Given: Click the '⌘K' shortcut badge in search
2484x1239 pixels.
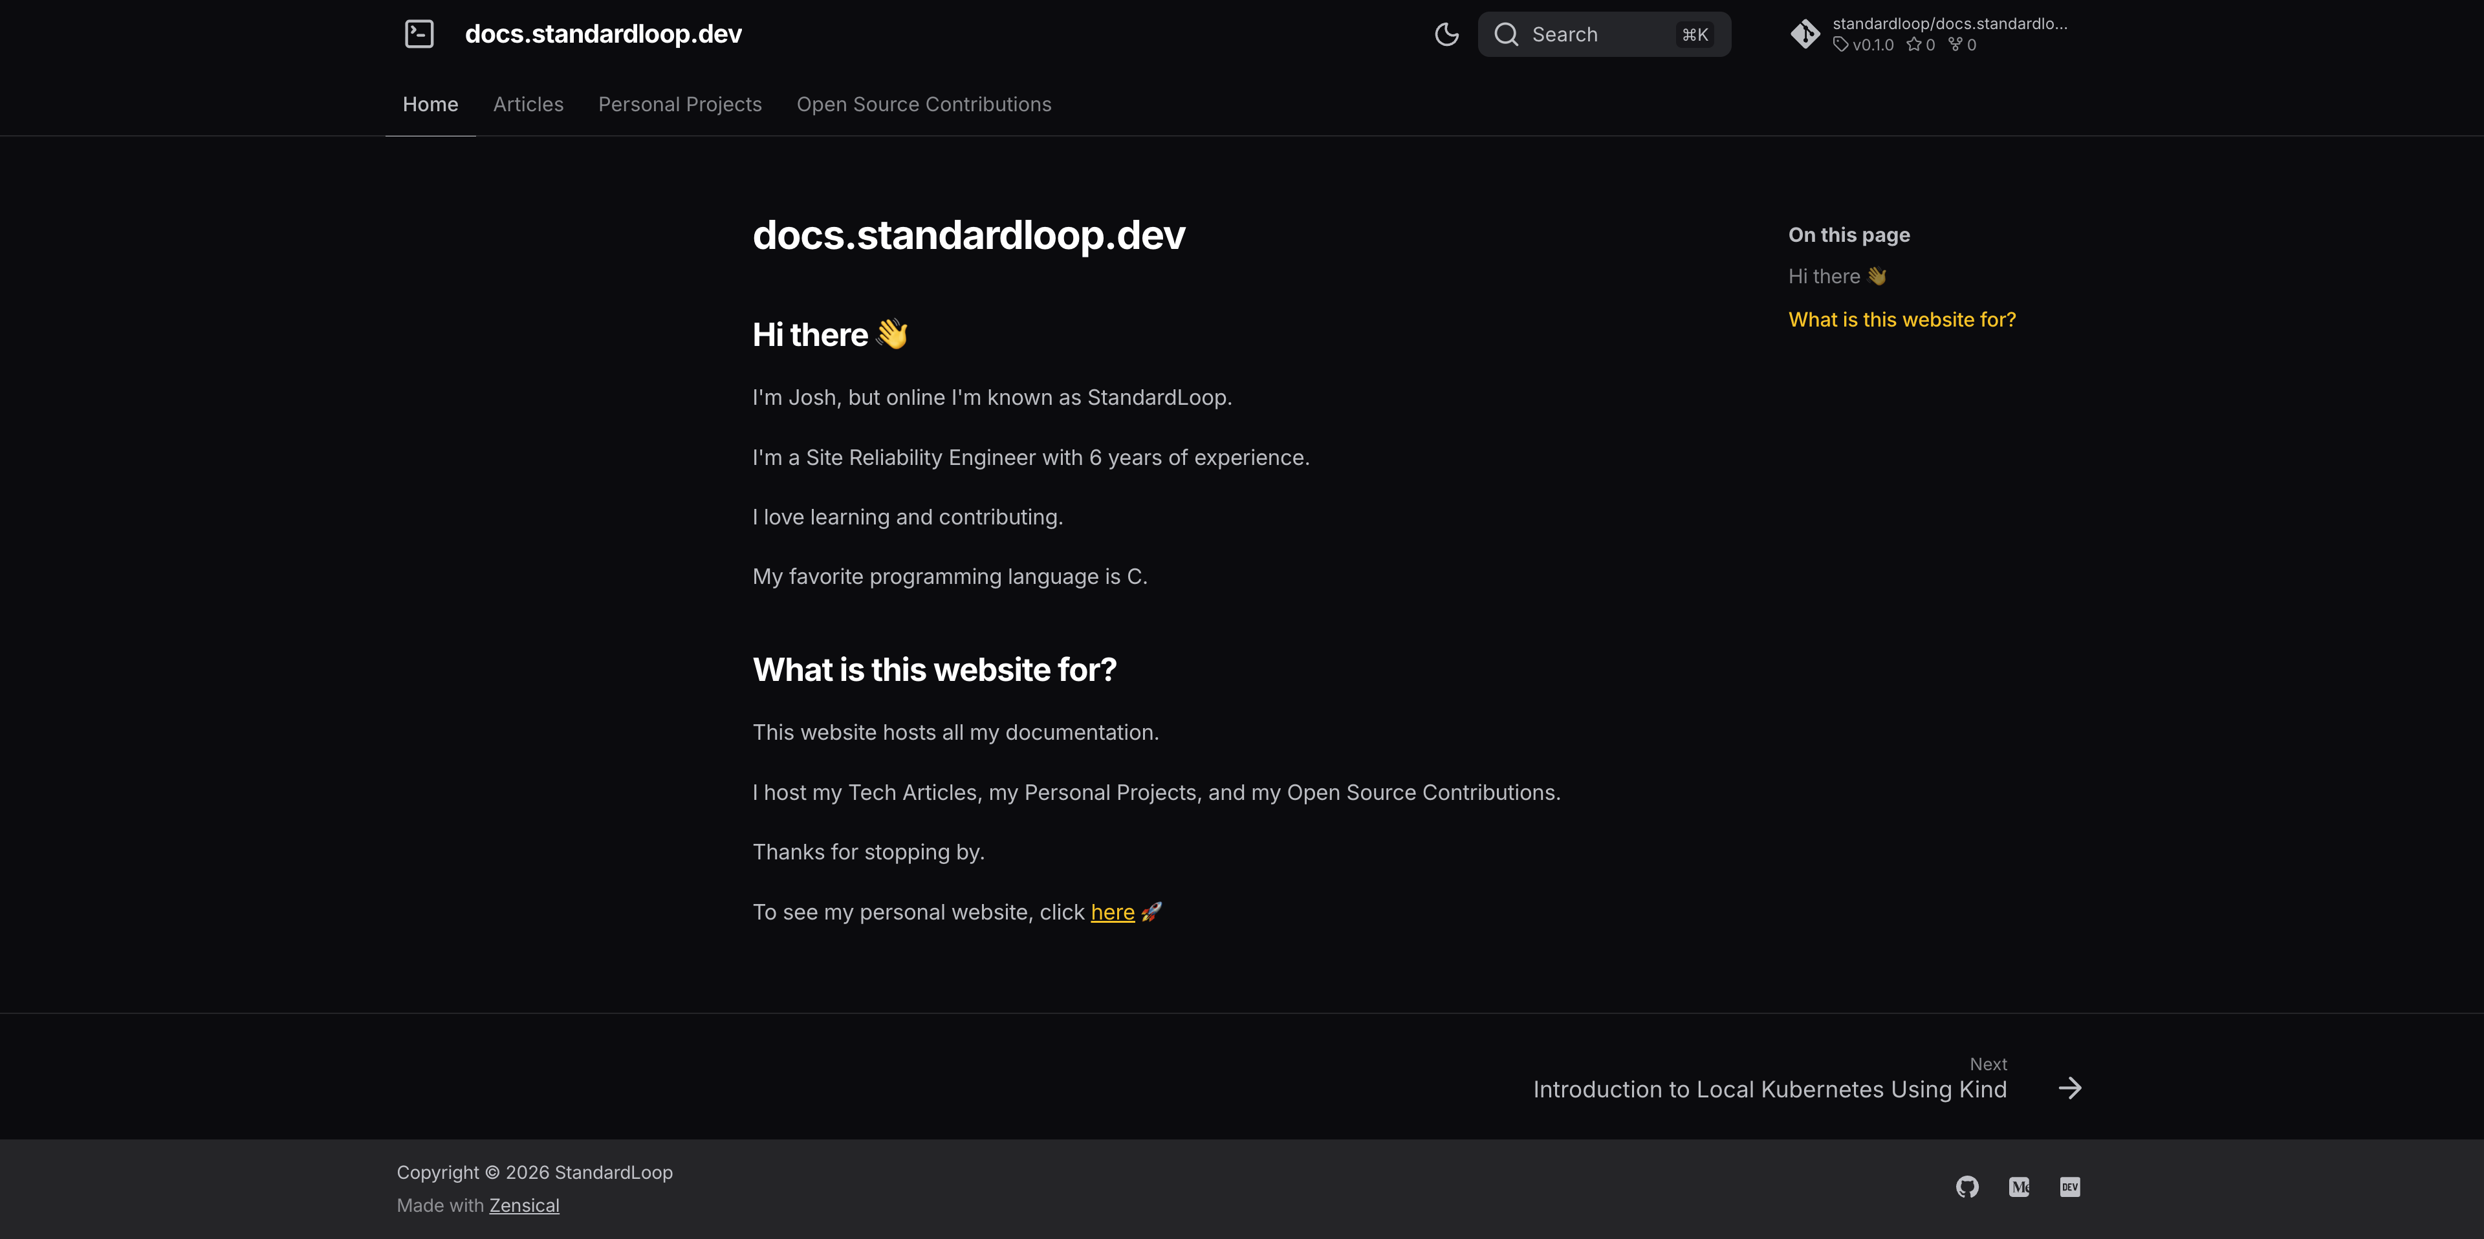Looking at the screenshot, I should pyautogui.click(x=1695, y=35).
